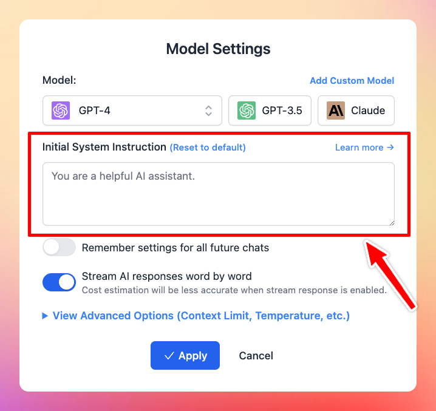
Task: Click Reset to default link
Action: 208,148
